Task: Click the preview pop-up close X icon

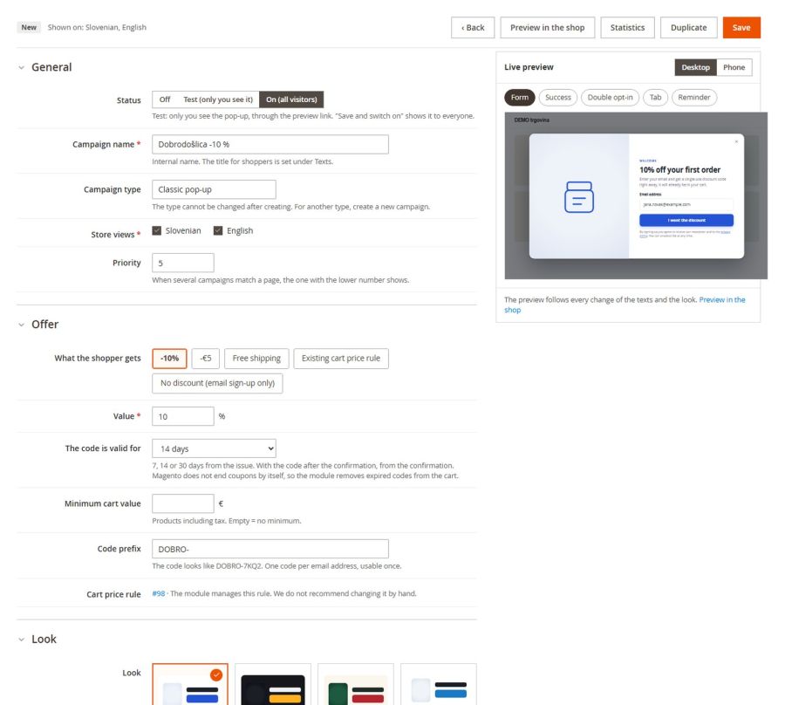Action: click(x=736, y=141)
